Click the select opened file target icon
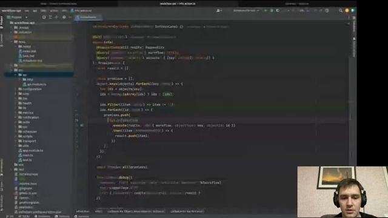Viewport: 388px width, 218px height. pyautogui.click(x=44, y=17)
